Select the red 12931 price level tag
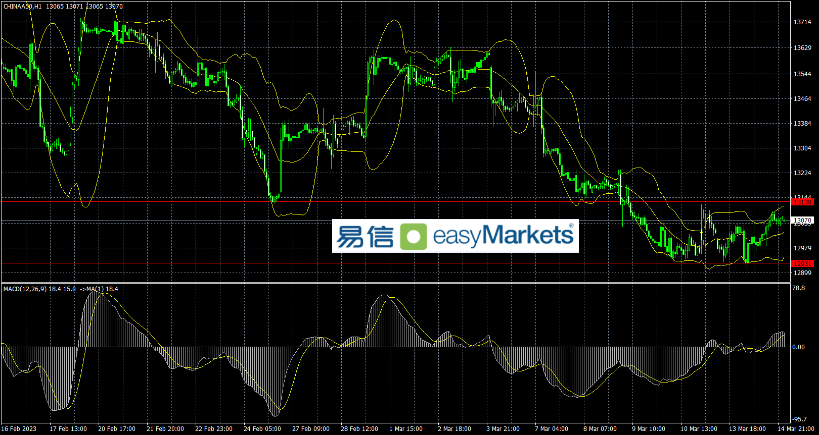The width and height of the screenshot is (819, 435). (x=802, y=263)
